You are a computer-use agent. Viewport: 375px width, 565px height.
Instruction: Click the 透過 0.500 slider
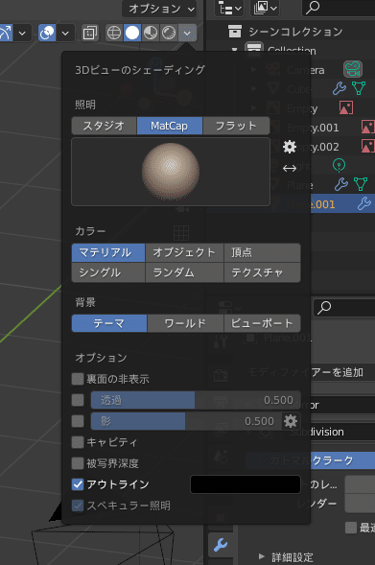point(196,400)
